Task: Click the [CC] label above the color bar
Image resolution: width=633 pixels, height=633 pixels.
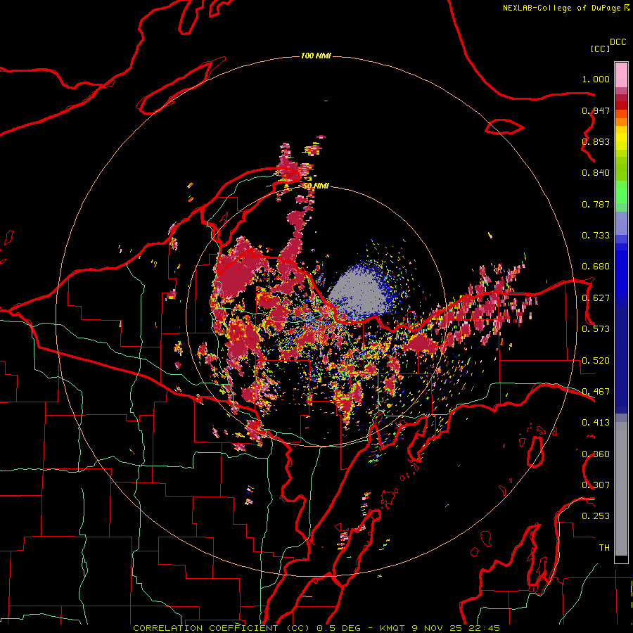Action: click(x=600, y=49)
